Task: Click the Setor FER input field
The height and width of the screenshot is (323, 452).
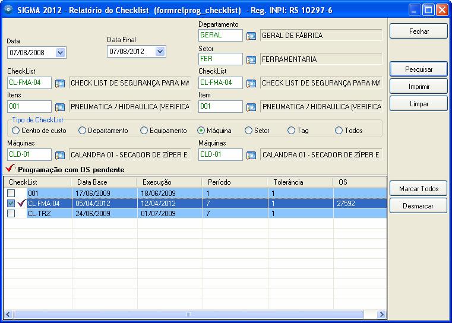Action: (x=220, y=59)
